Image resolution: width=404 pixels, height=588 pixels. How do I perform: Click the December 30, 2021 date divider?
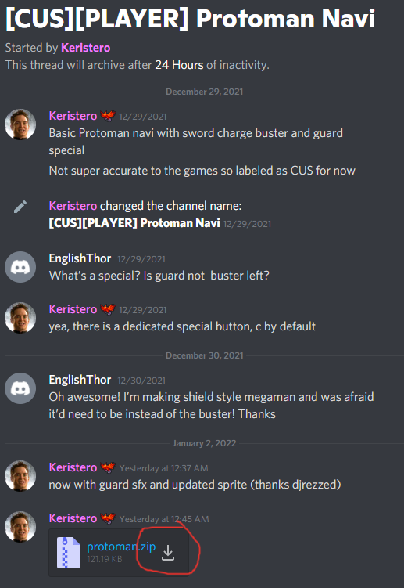point(205,355)
